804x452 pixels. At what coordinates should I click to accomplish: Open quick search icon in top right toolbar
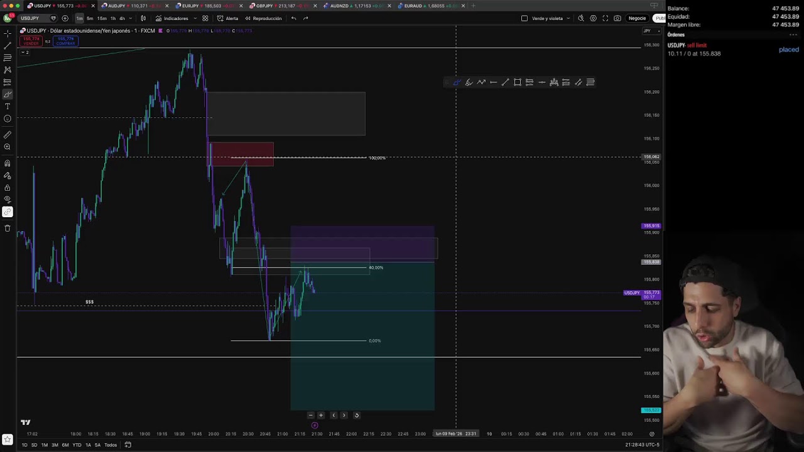tap(581, 18)
